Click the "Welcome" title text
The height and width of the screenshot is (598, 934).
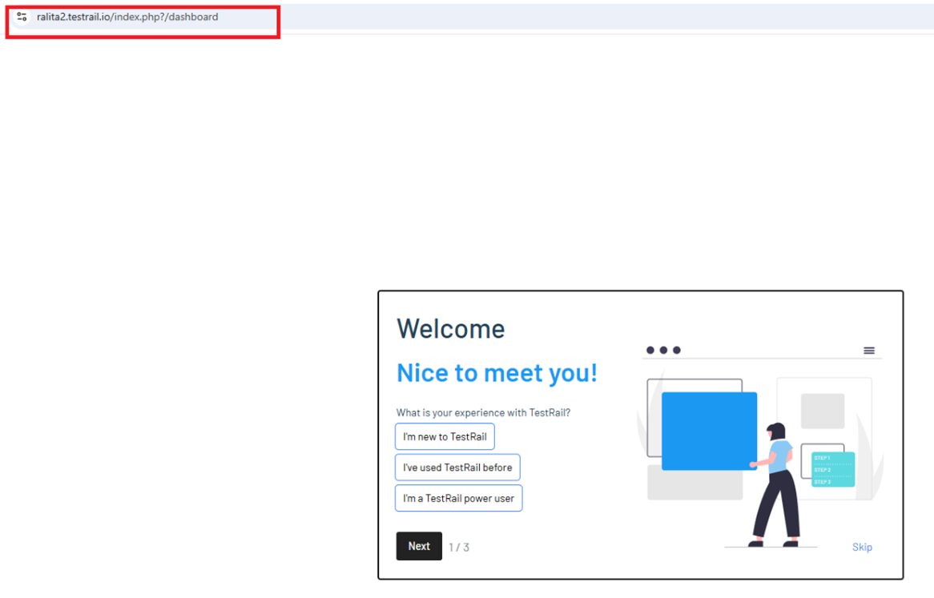[451, 329]
